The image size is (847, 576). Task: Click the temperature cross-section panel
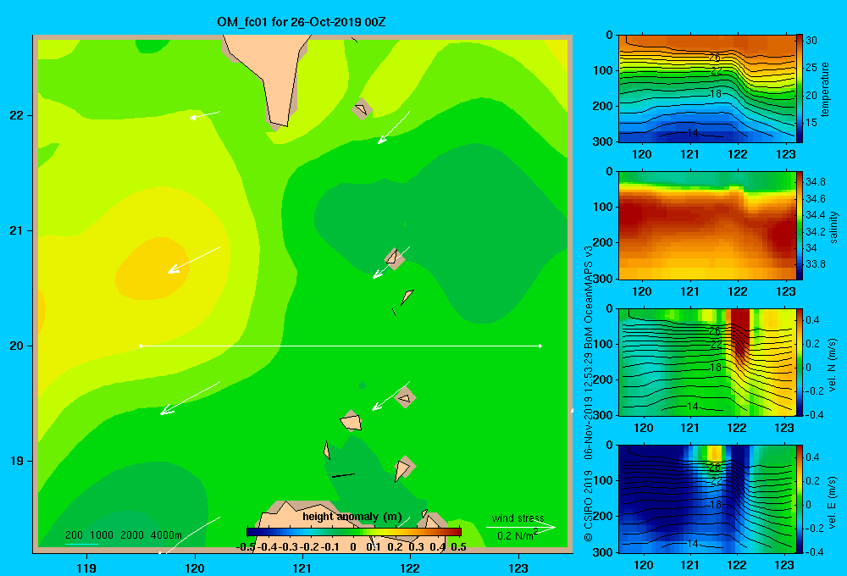(706, 89)
